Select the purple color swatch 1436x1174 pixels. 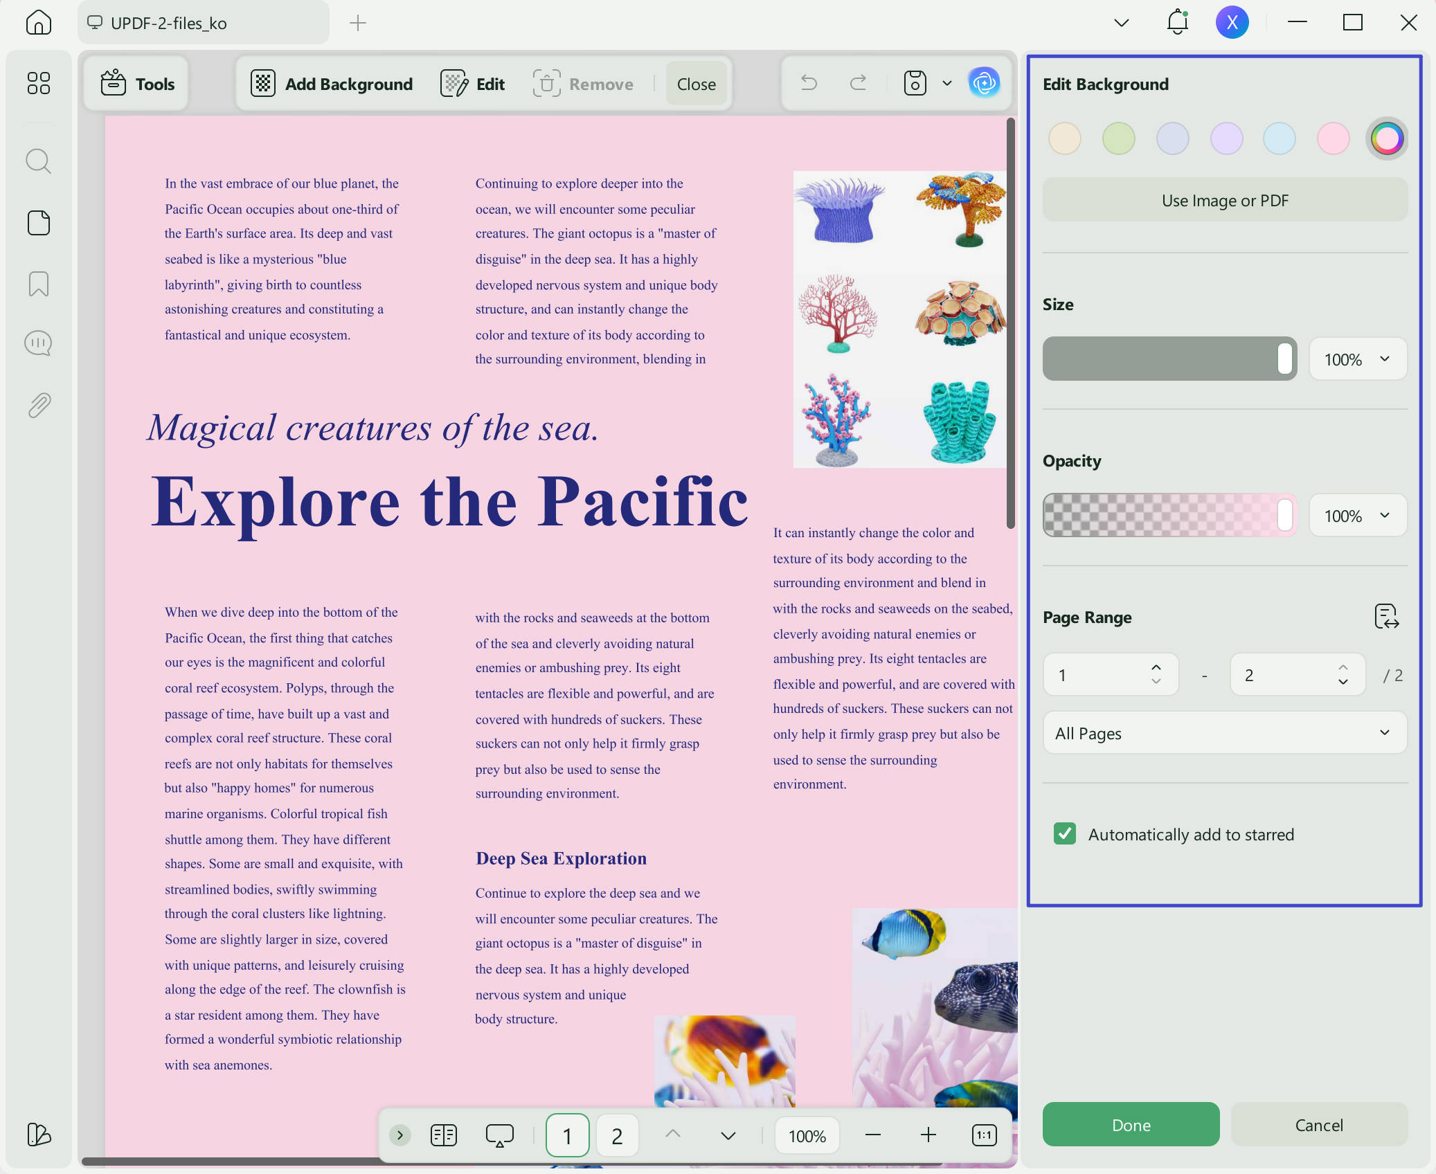[x=1227, y=138]
